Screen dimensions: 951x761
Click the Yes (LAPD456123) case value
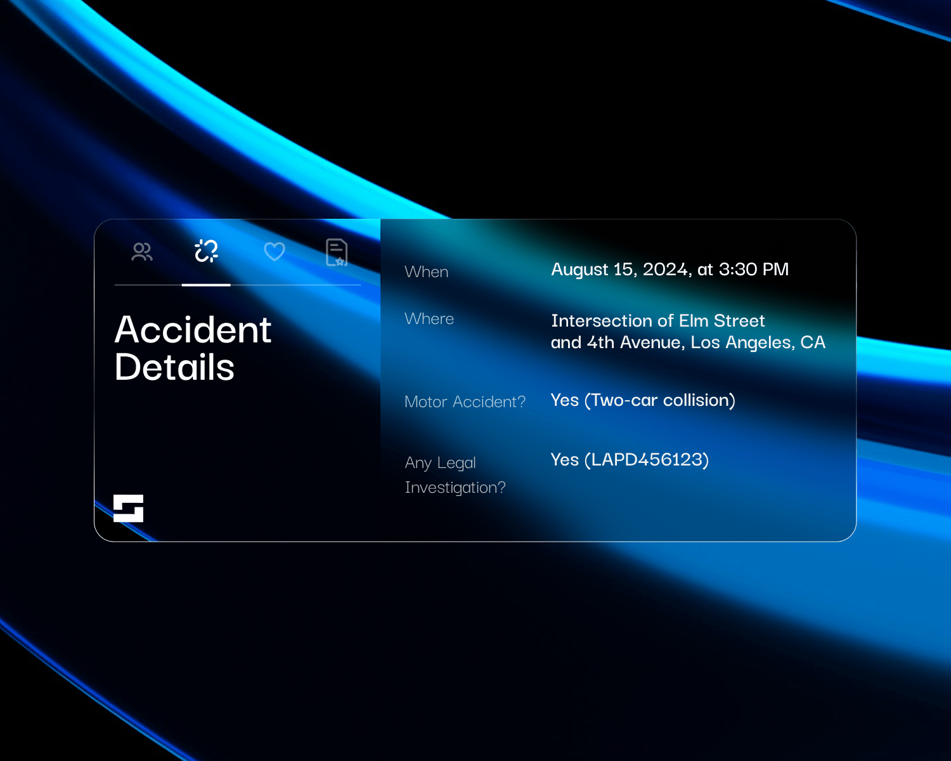click(630, 459)
